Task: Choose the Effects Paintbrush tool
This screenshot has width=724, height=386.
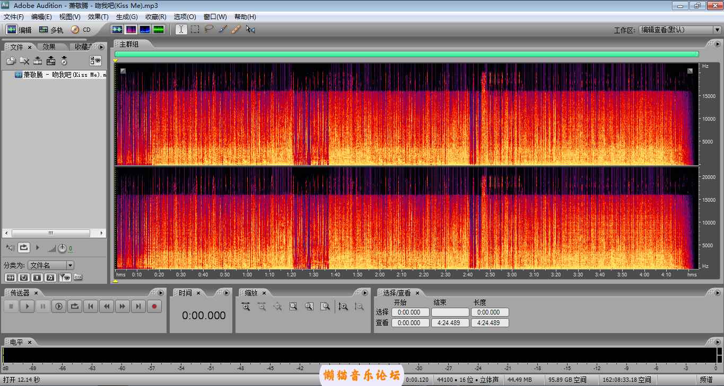Action: (x=223, y=30)
